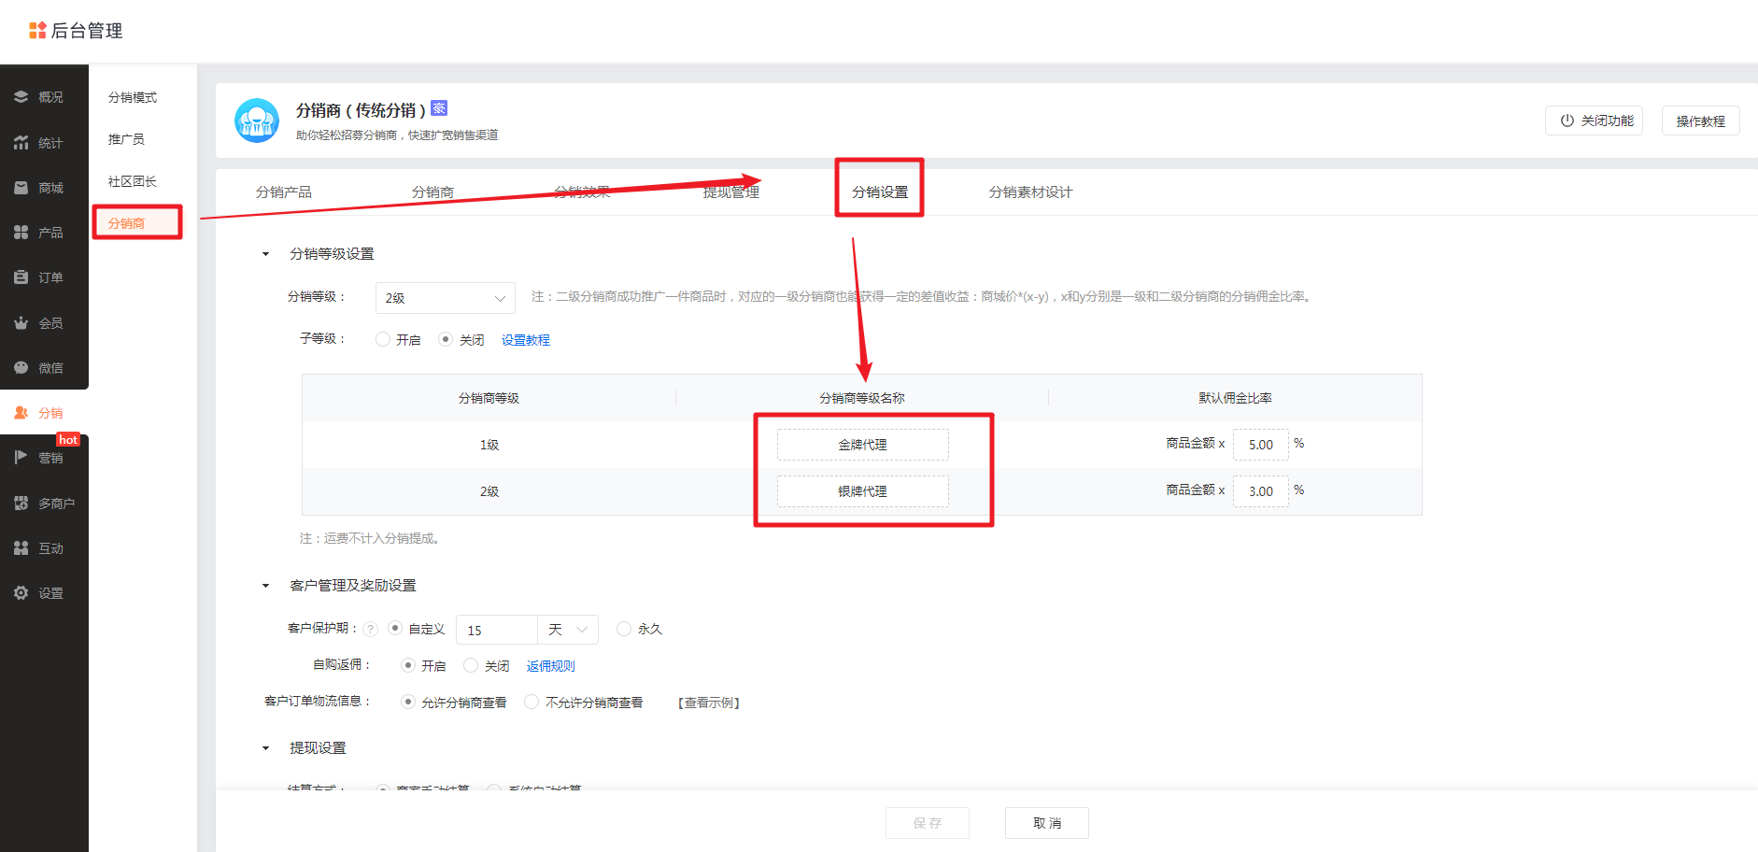
Task: Select 子等级 关闭 radio button
Action: (446, 339)
